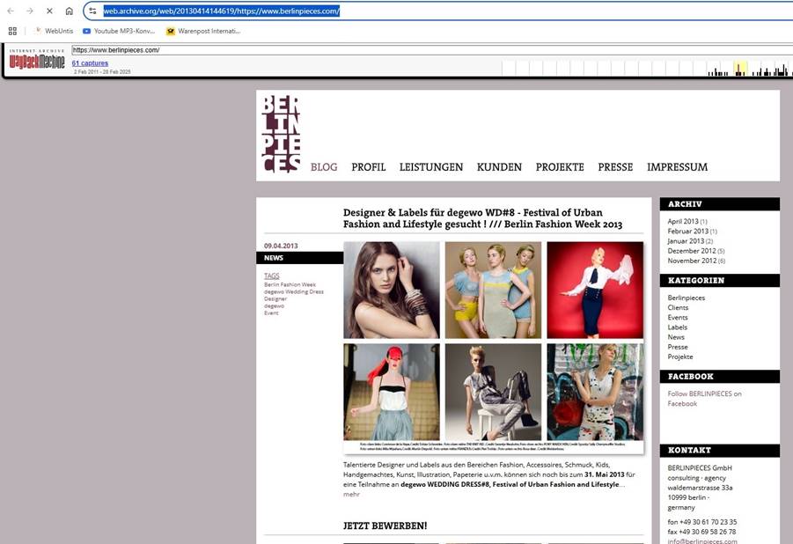
Task: Open the red-haired runway model photo
Action: [x=392, y=393]
